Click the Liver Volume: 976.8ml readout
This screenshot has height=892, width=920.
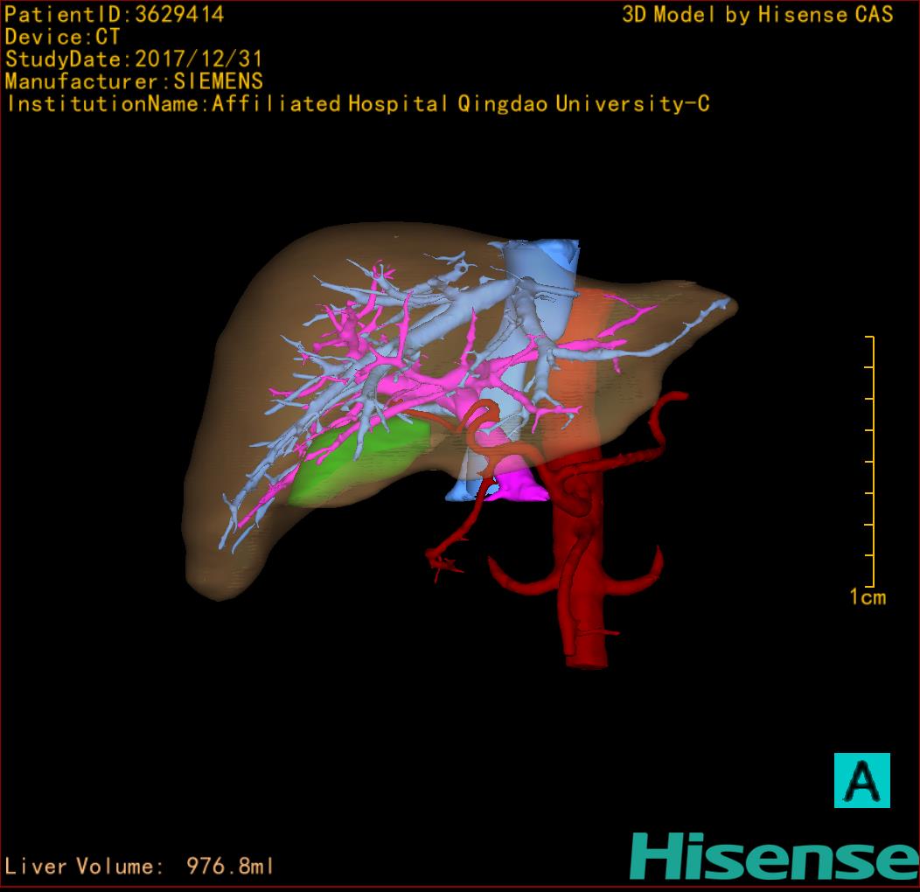139,866
